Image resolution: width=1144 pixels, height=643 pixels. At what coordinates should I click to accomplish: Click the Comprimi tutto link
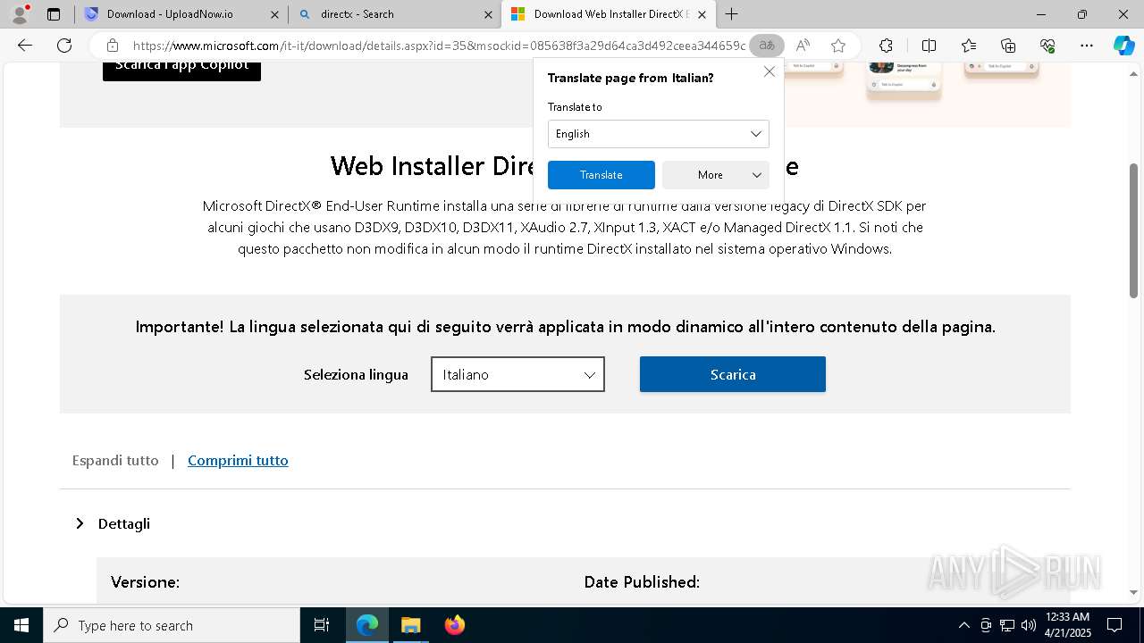(238, 461)
